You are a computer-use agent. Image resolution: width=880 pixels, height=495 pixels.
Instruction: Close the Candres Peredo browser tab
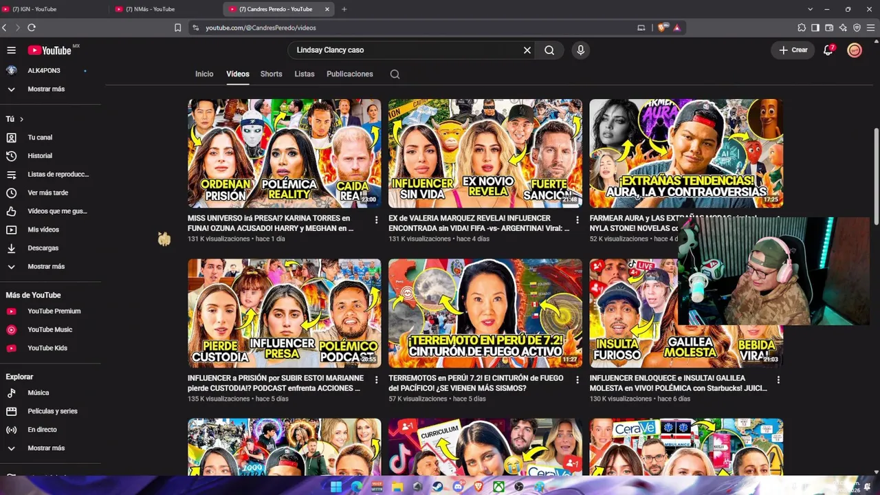coord(327,9)
